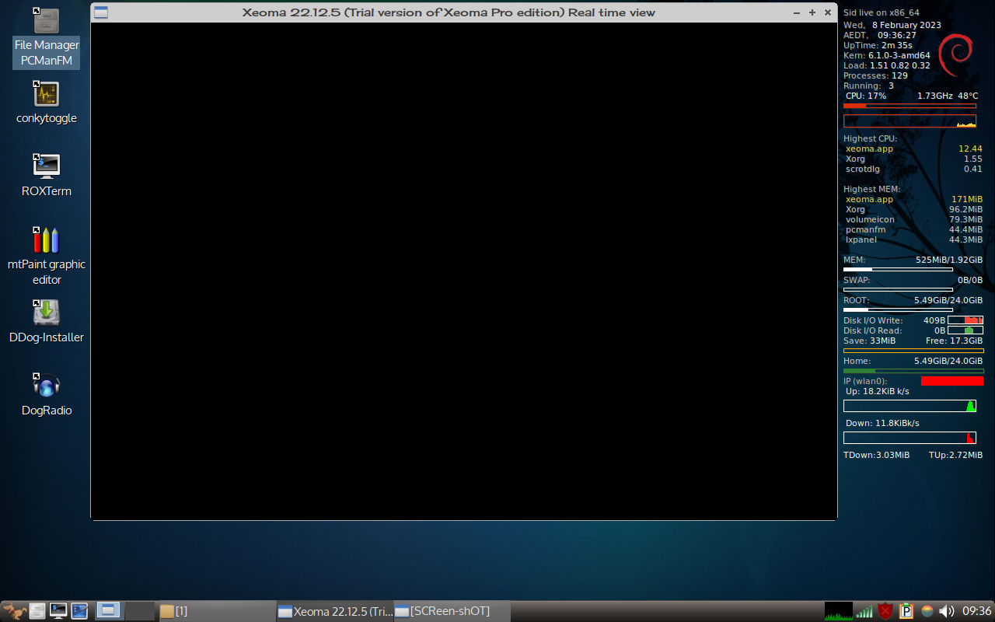Click the 'volumeicon' Highest MEM entry
Viewport: 995px width, 622px height.
click(913, 219)
